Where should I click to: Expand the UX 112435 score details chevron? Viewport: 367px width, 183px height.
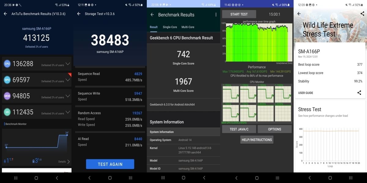coord(68,112)
